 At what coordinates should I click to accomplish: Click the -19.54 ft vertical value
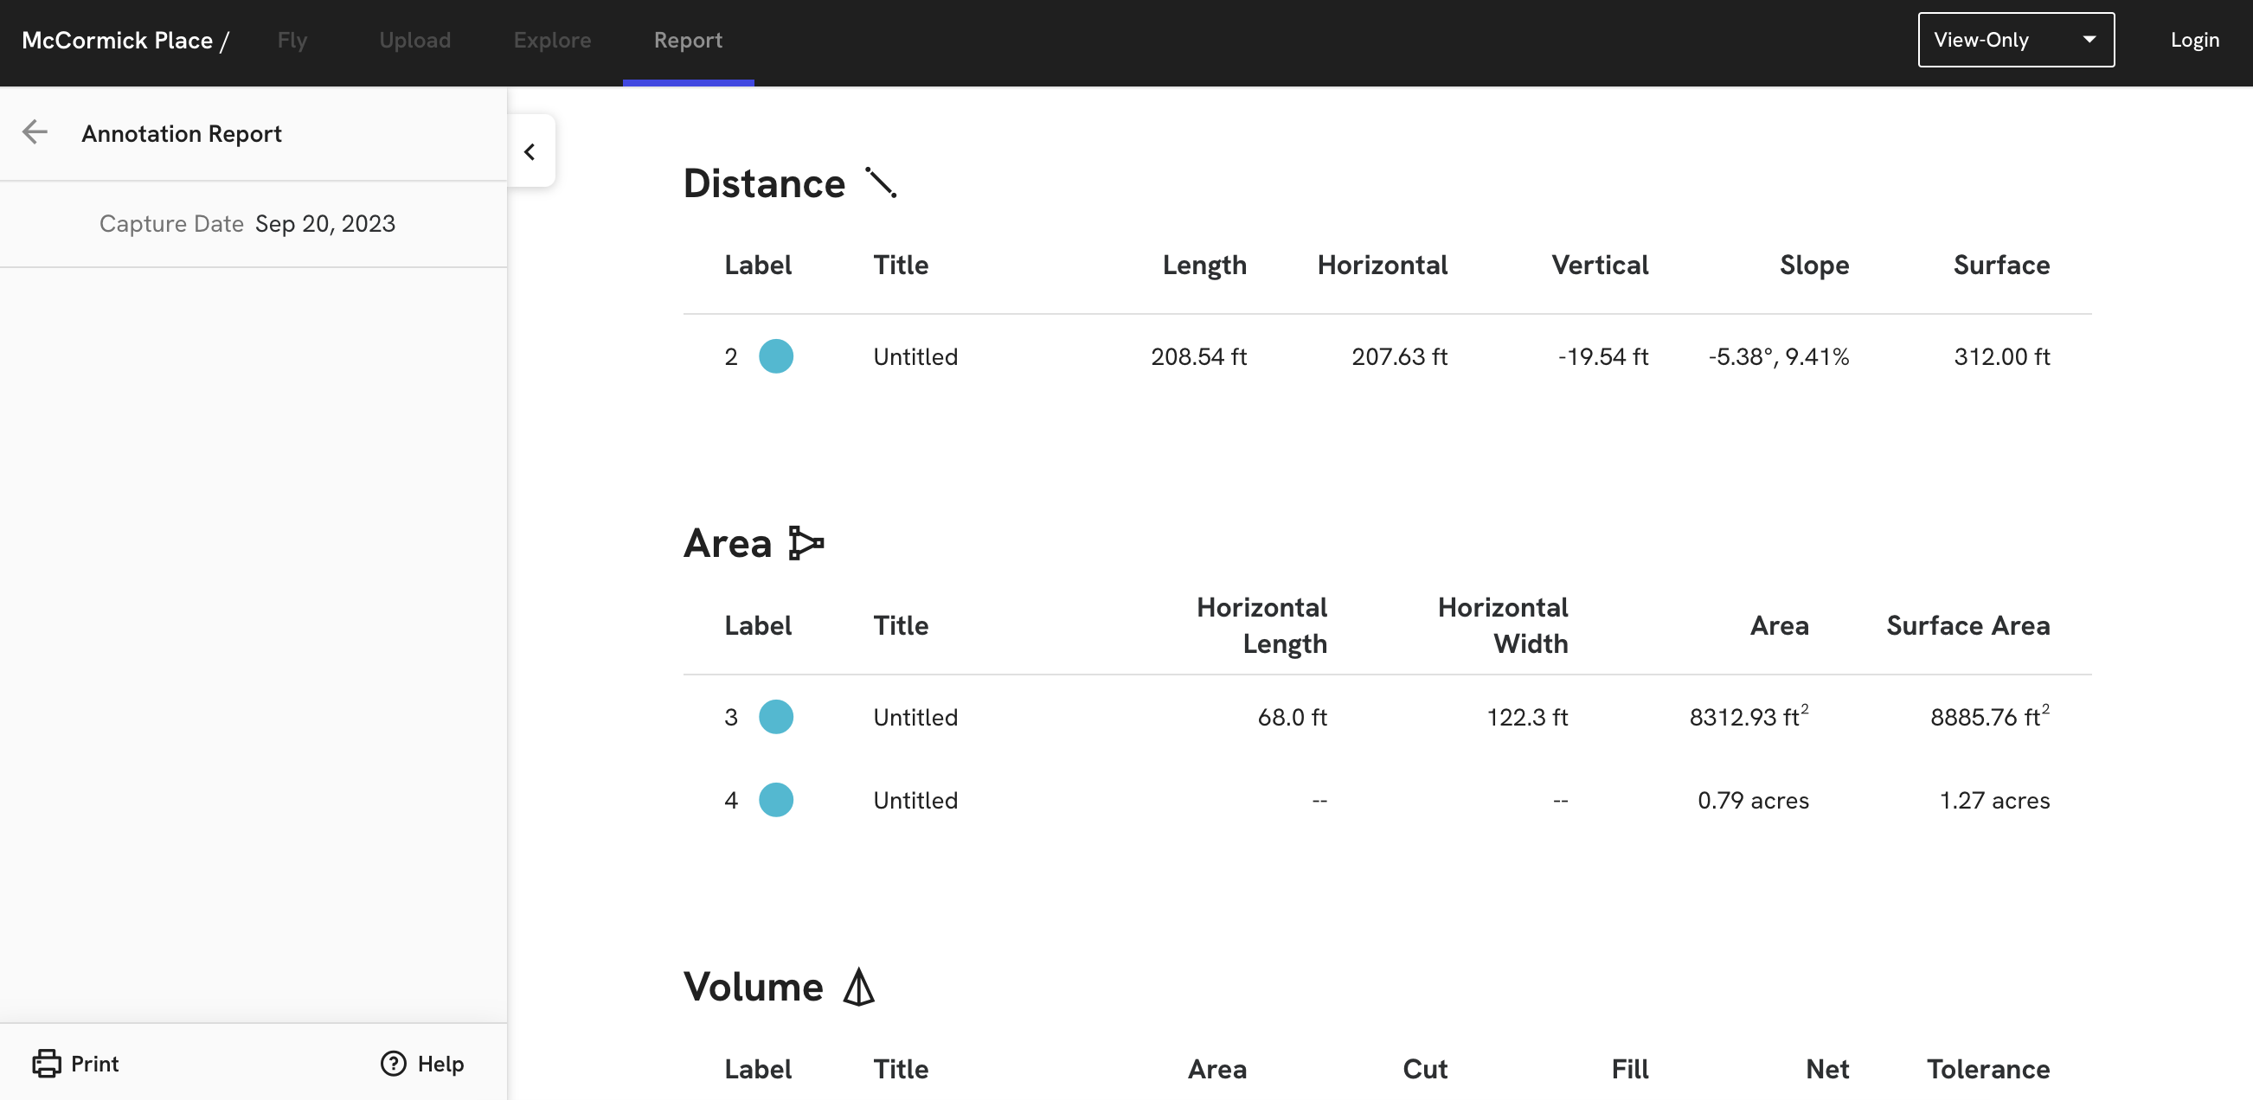pyautogui.click(x=1603, y=357)
